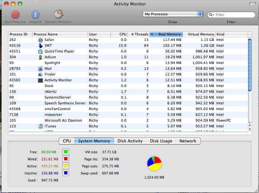Click into the Filter search field

point(231,15)
